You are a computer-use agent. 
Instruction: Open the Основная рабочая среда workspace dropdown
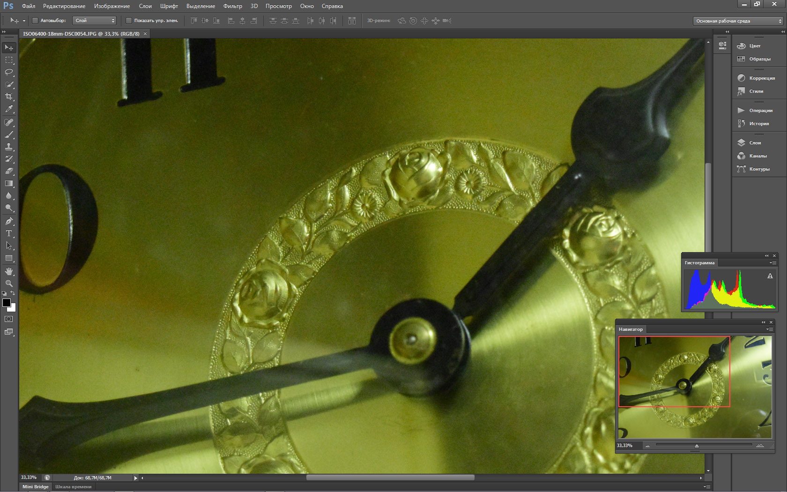(738, 21)
